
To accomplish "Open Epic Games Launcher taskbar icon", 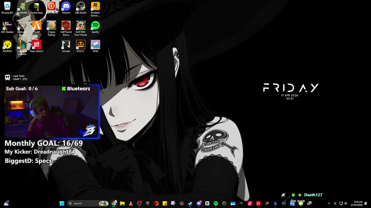I will (148, 203).
